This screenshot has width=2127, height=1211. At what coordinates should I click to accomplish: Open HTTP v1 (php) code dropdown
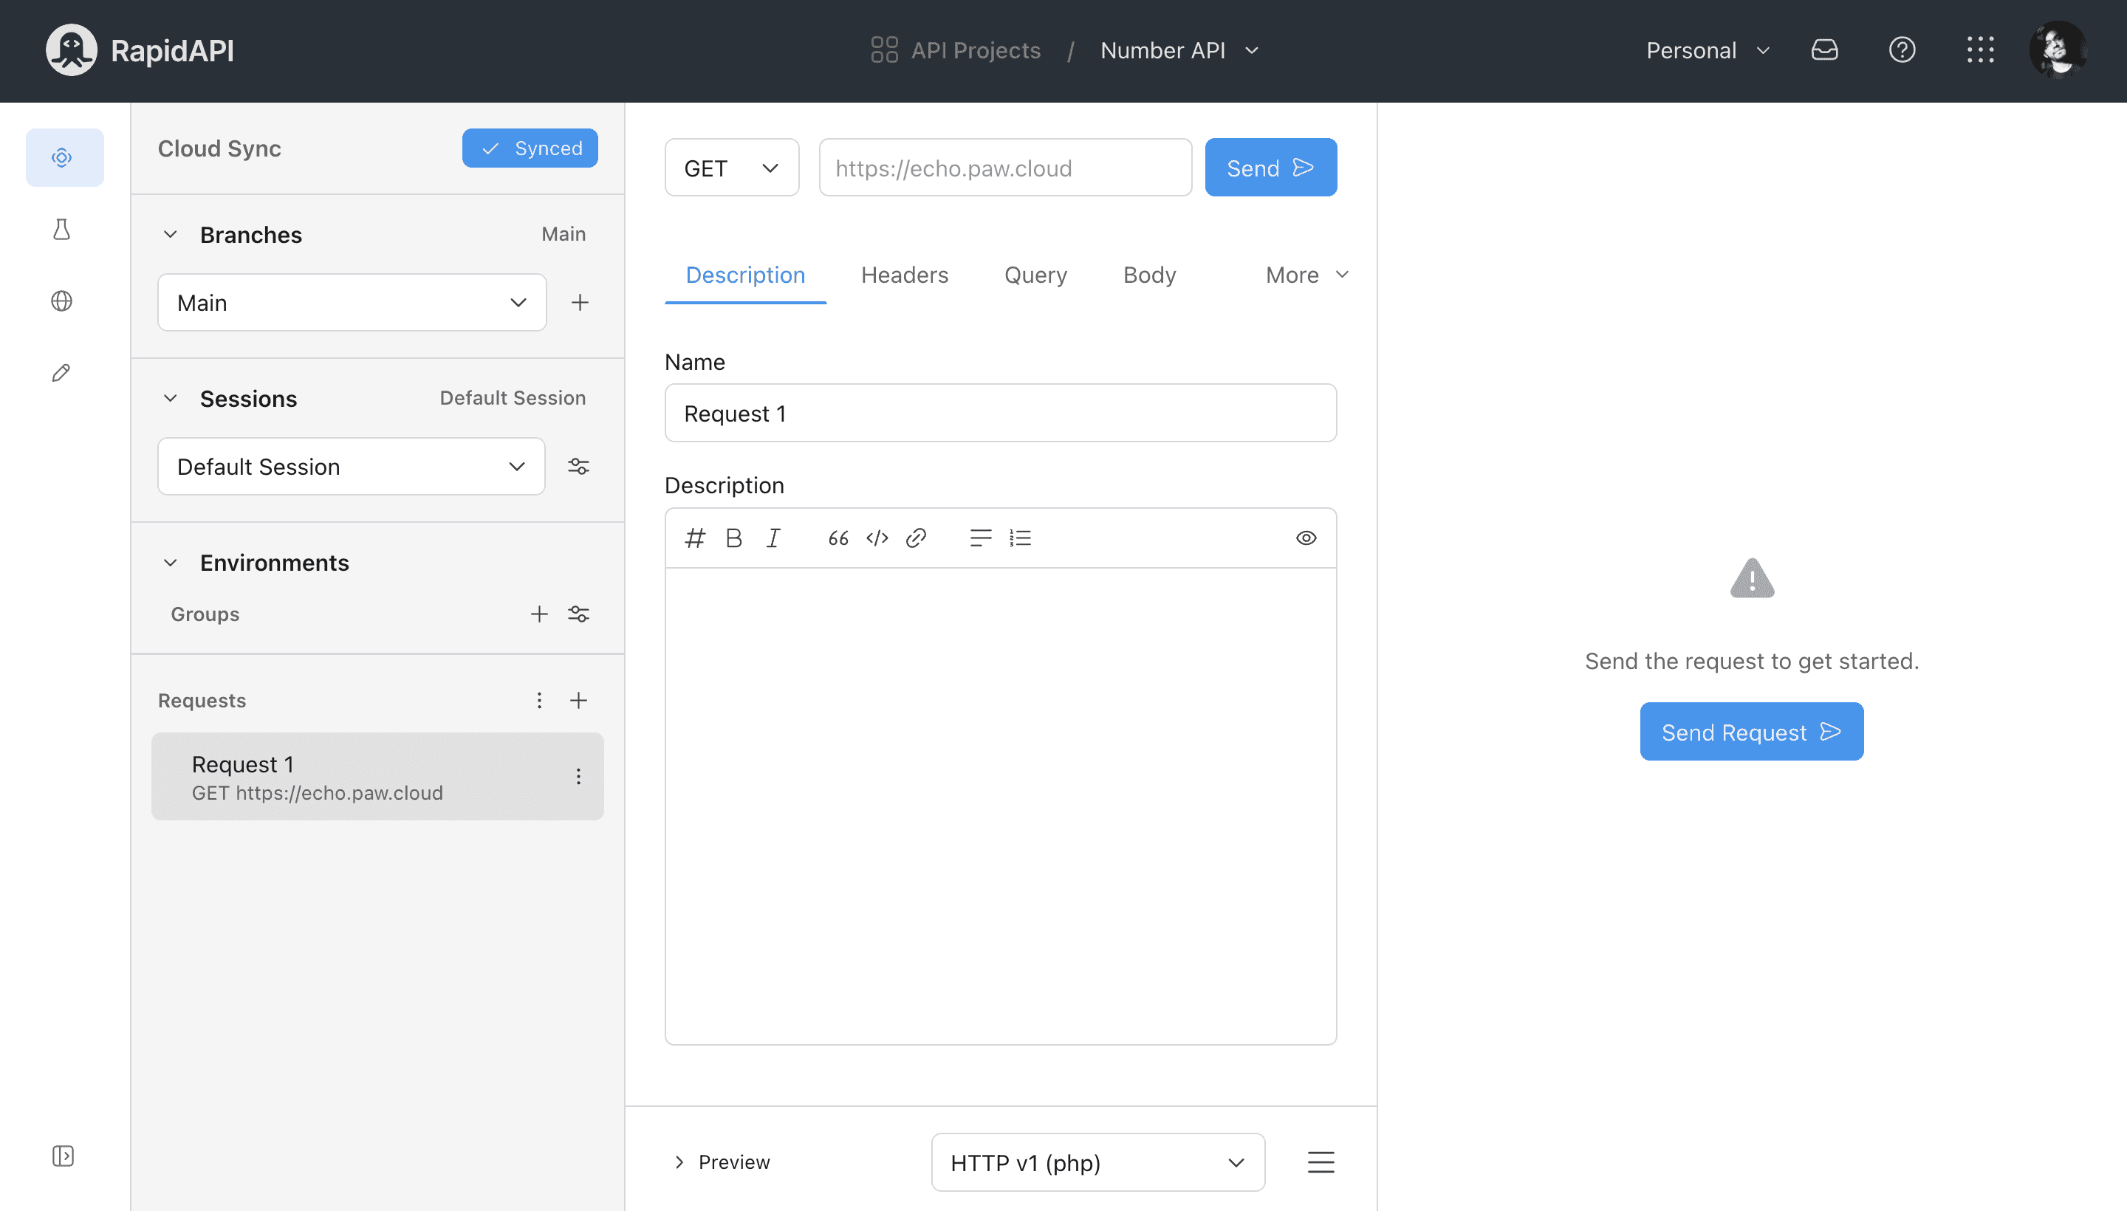[x=1097, y=1162]
